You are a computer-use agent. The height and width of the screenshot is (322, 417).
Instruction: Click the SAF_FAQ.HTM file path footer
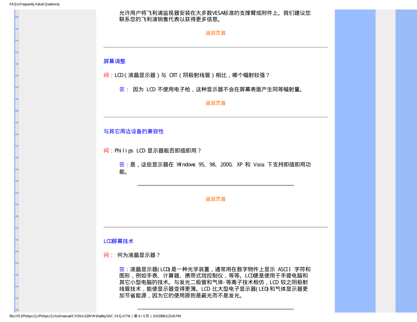(x=95, y=316)
